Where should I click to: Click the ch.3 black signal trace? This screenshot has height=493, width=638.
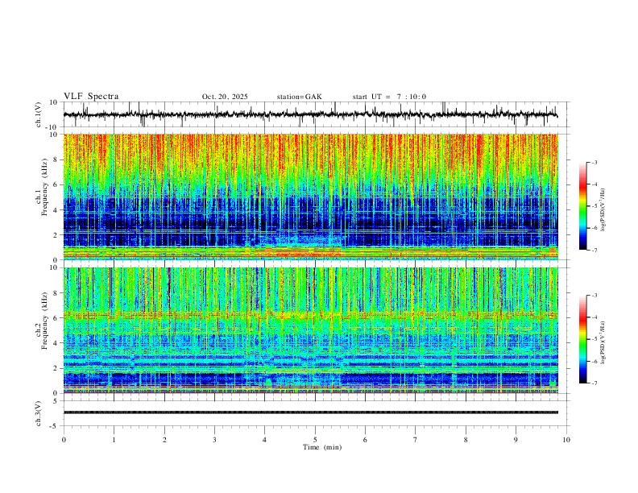click(x=310, y=412)
